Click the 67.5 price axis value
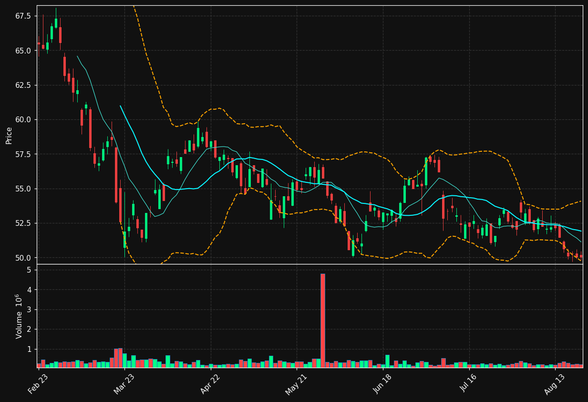This screenshot has height=402, width=588. pyautogui.click(x=23, y=16)
